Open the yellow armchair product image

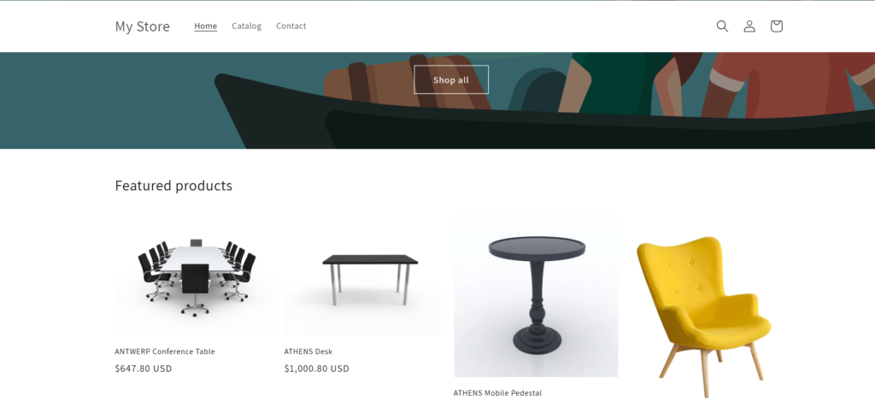click(704, 315)
